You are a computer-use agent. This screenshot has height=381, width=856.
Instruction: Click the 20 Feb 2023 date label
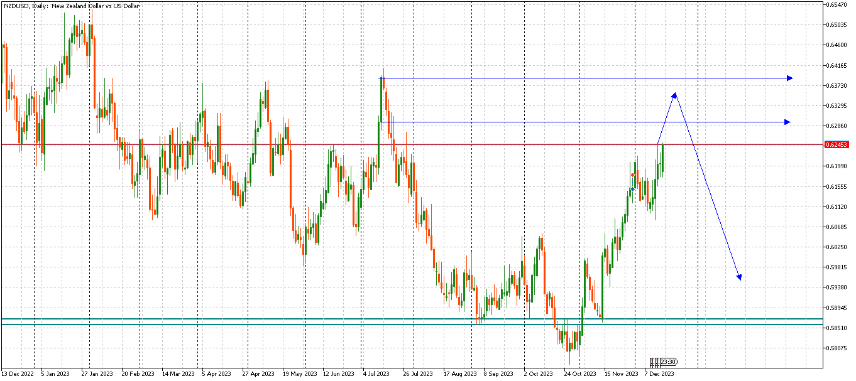click(x=137, y=373)
